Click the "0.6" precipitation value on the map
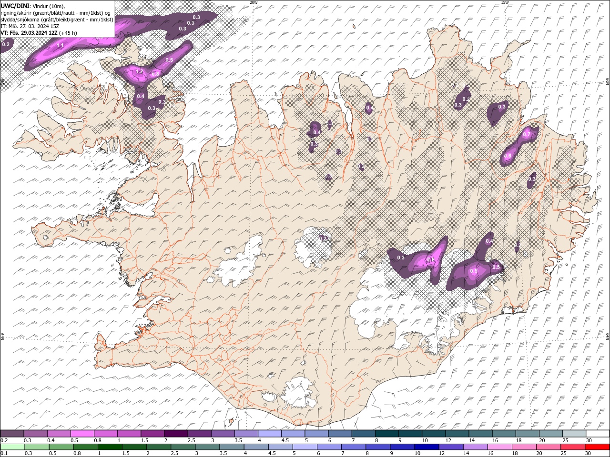Viewport: 610px width, 457px height. click(508, 156)
